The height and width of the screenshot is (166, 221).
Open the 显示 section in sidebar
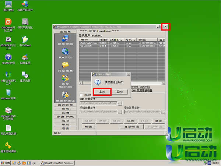(x=65, y=109)
